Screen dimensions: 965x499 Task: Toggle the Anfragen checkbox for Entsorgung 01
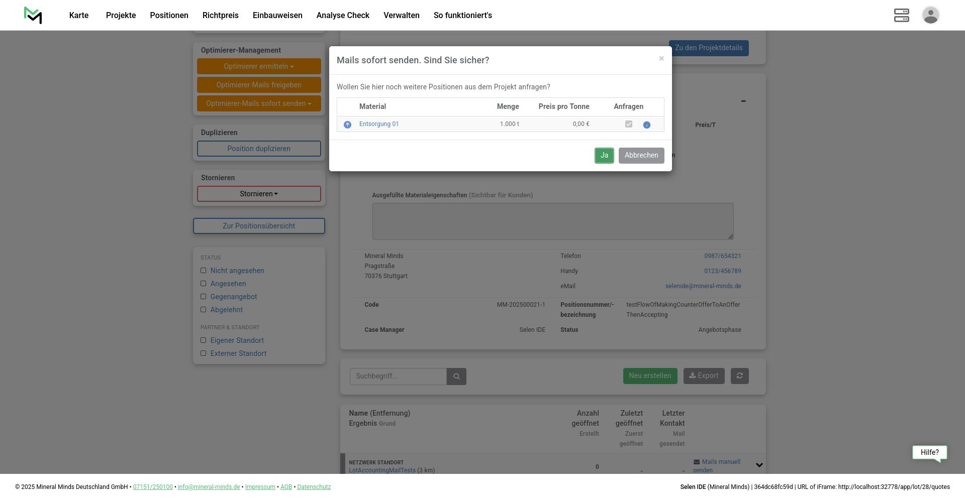[x=628, y=124]
